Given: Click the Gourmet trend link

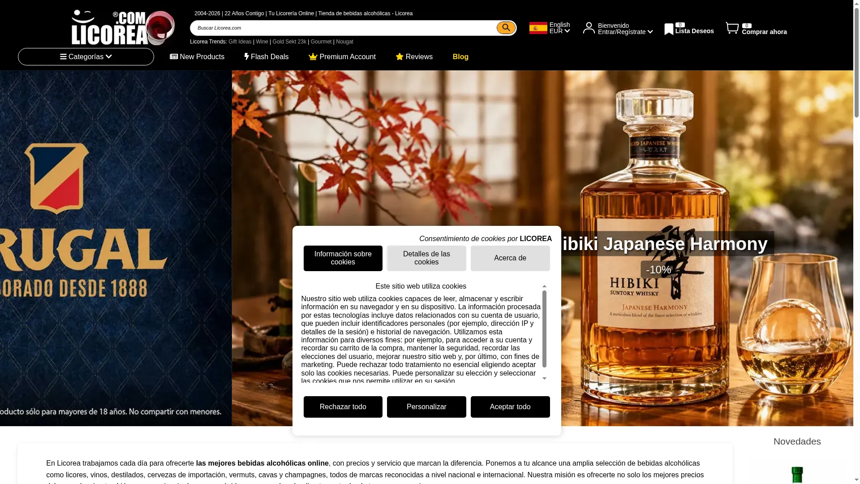Looking at the screenshot, I should click(x=321, y=42).
